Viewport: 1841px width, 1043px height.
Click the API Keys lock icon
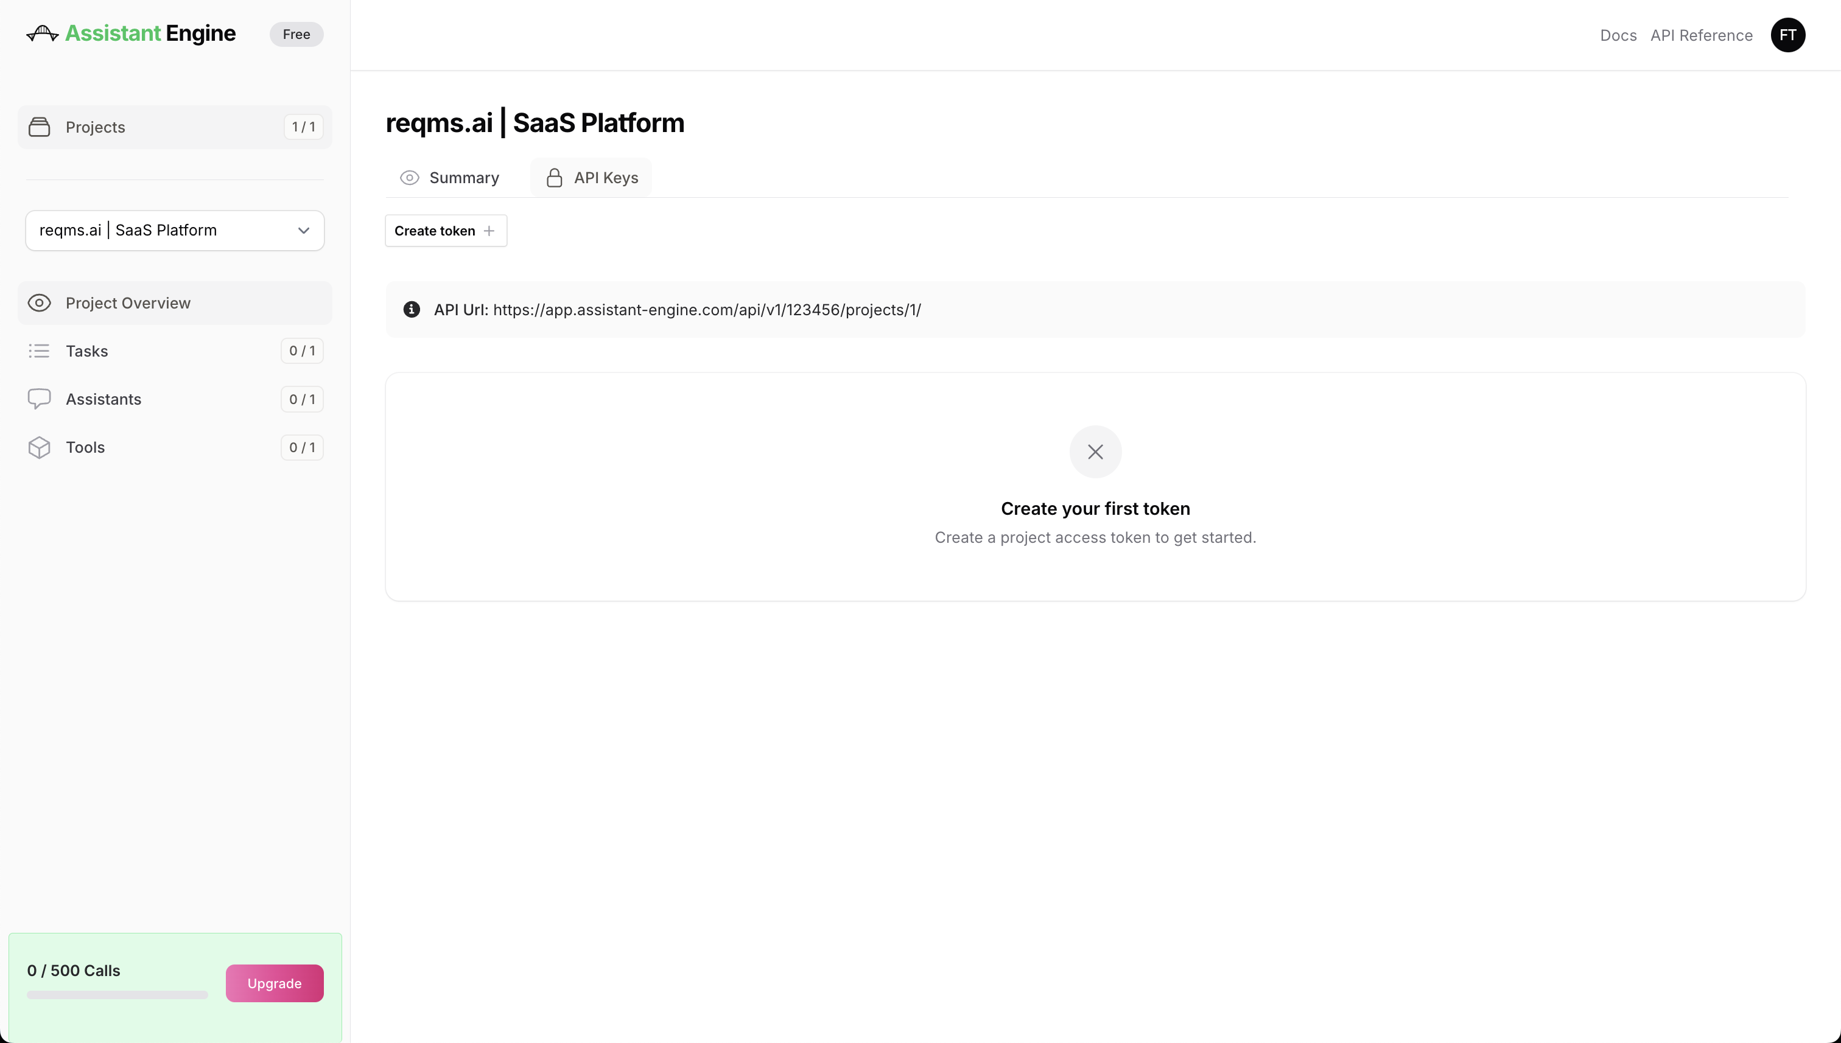coord(553,177)
